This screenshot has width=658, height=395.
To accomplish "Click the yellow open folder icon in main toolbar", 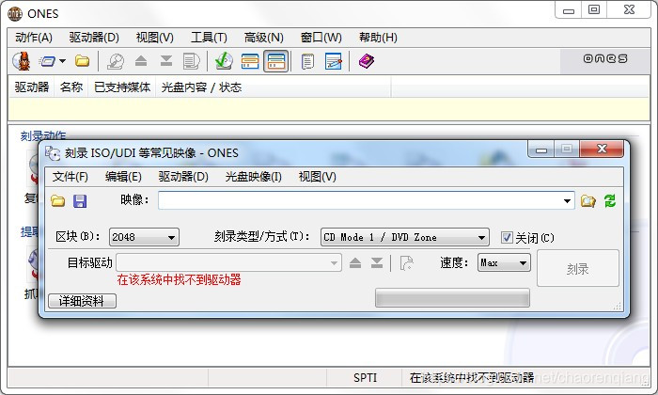I will pyautogui.click(x=83, y=61).
